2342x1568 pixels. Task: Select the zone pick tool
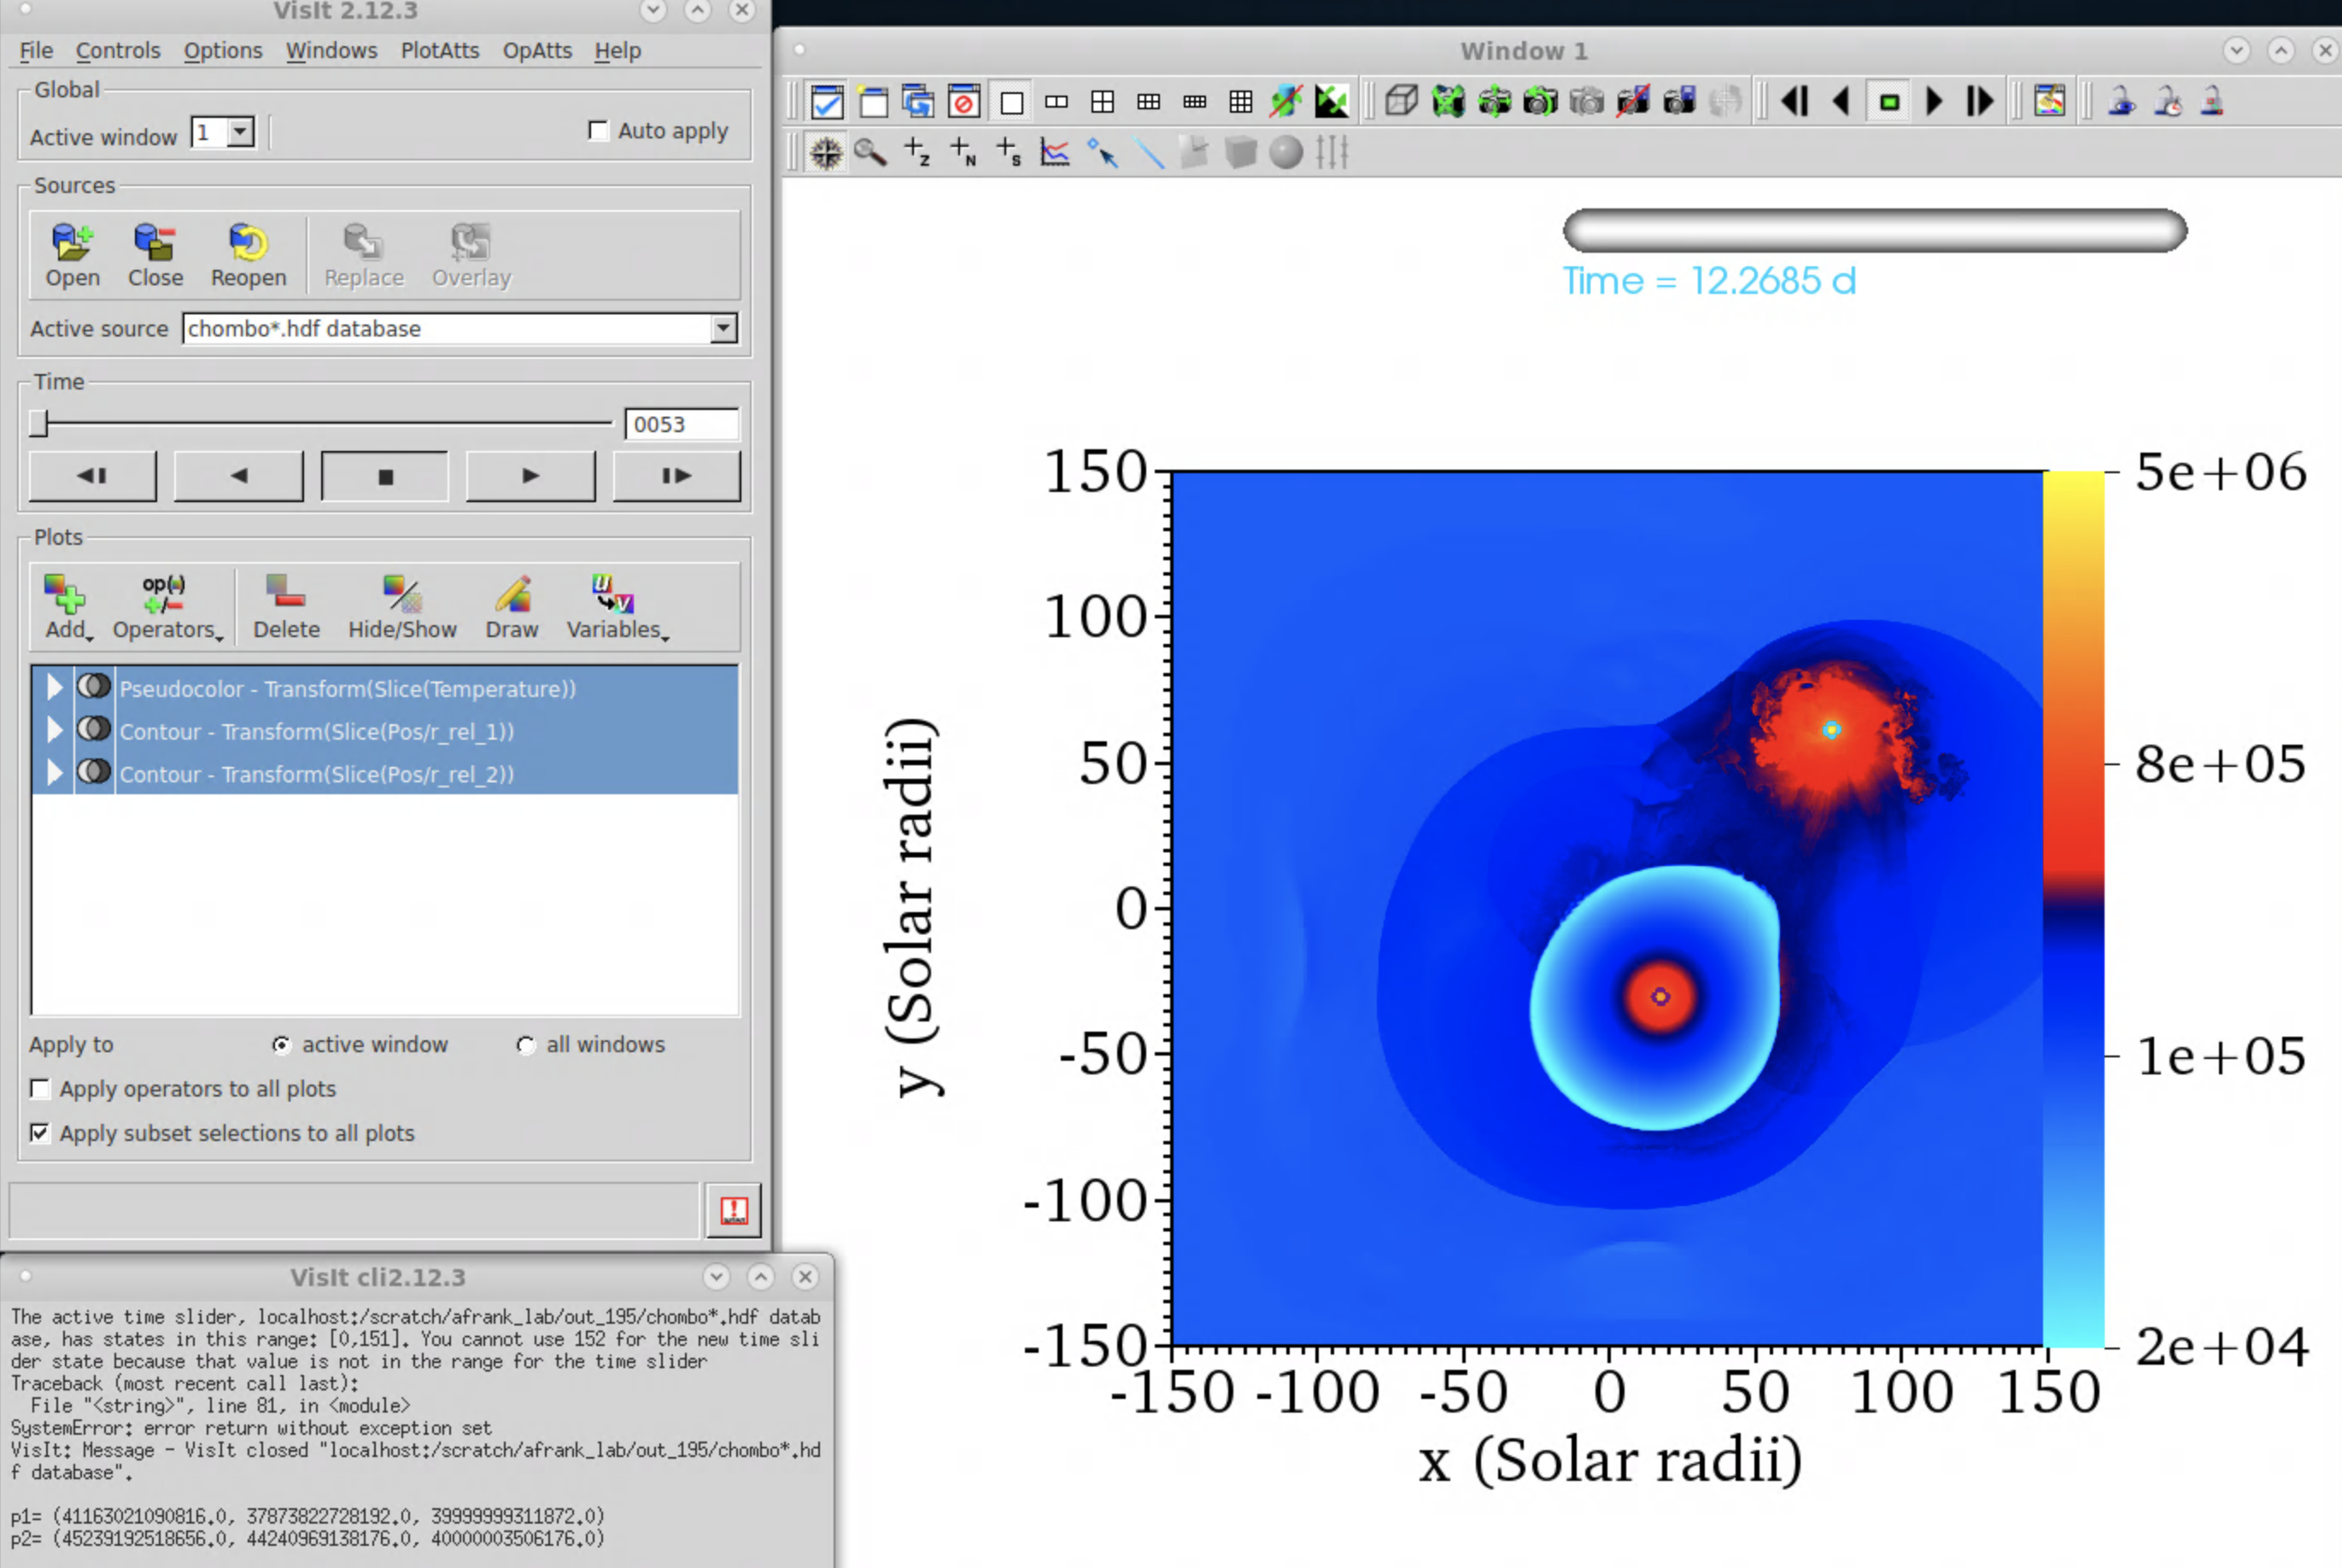tap(916, 152)
